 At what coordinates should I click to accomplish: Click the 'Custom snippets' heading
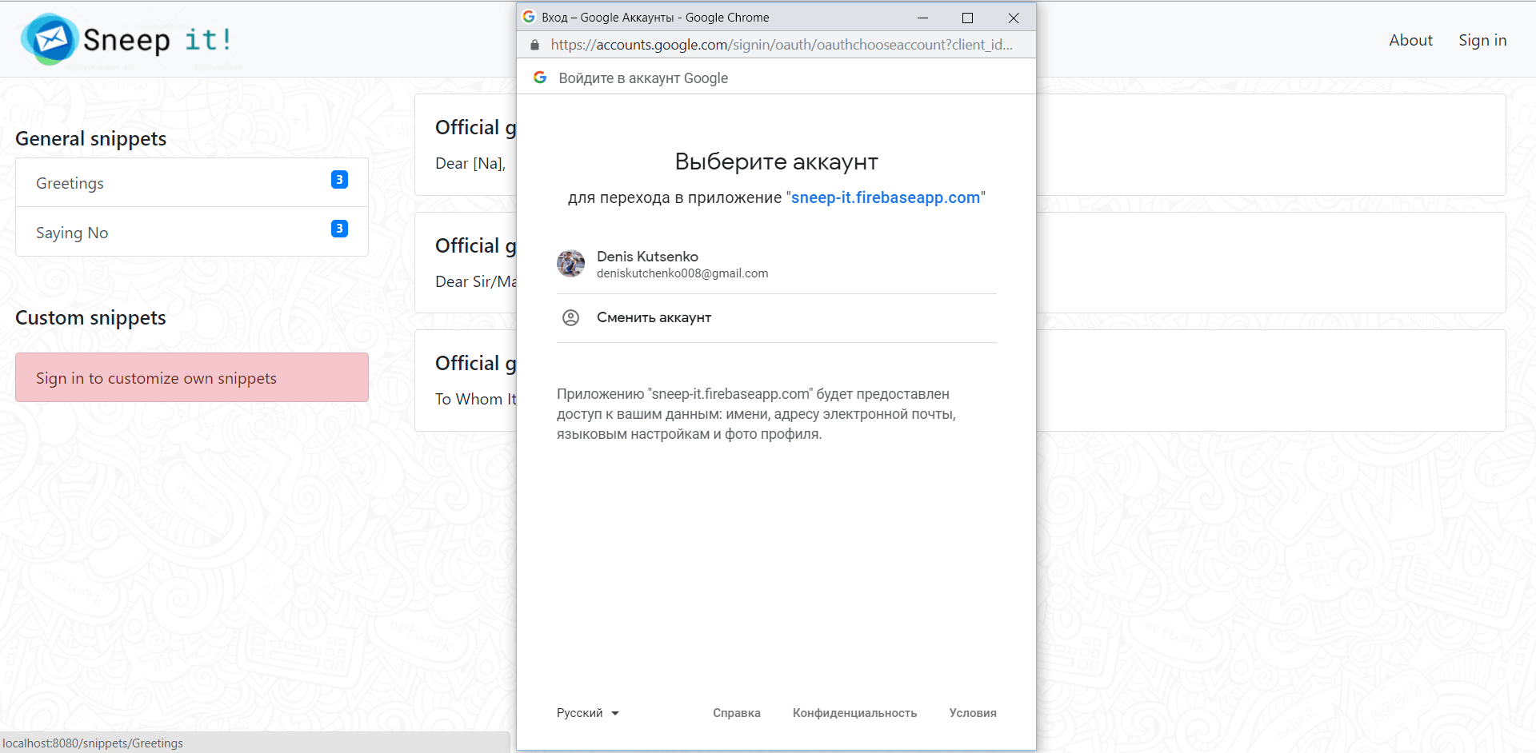coord(91,318)
